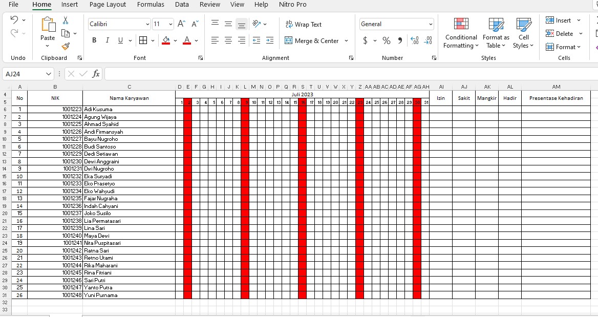Click the Redo arrow icon

[x=14, y=33]
